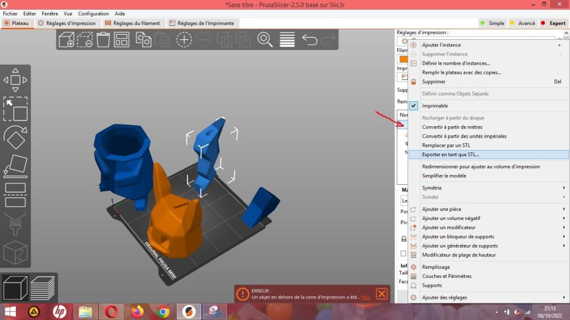The image size is (570, 320).
Task: Select the orange rabbit model
Action: pyautogui.click(x=176, y=221)
